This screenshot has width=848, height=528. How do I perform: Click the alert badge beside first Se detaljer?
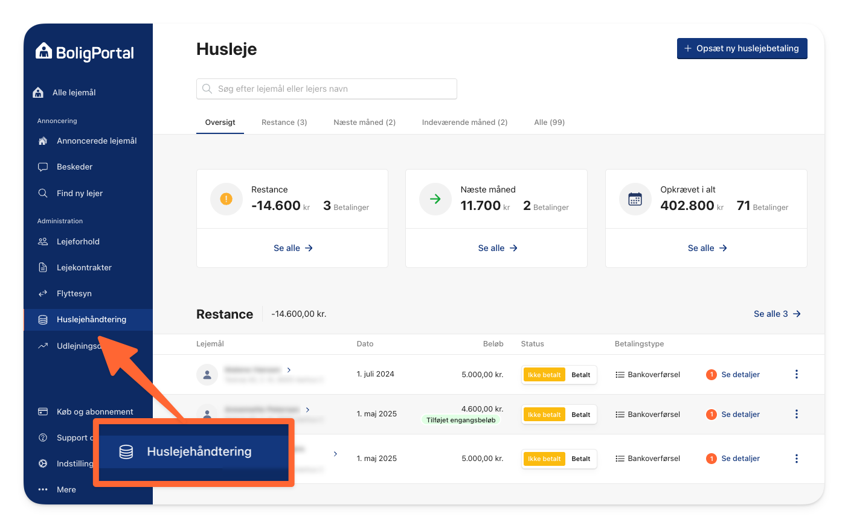[x=711, y=375]
